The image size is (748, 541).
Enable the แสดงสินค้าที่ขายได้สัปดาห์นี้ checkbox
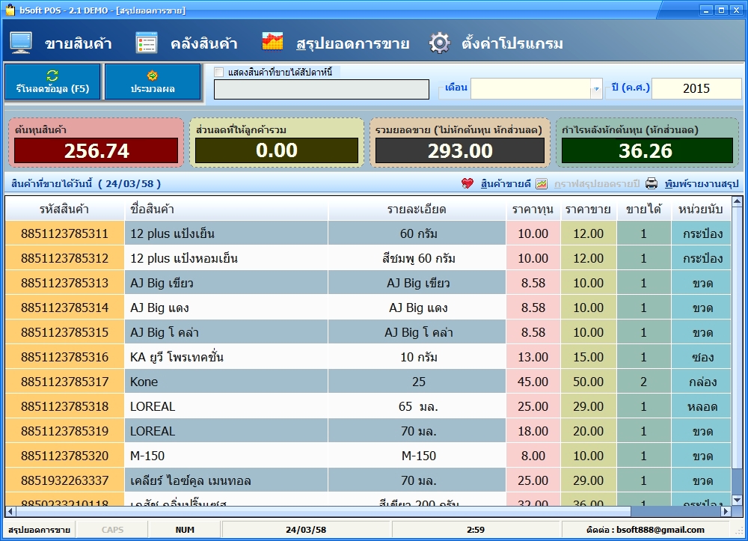coord(219,72)
